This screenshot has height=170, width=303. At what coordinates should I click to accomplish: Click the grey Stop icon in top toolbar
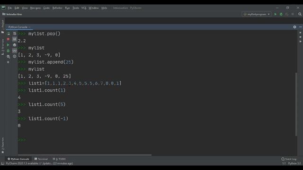[293, 14]
